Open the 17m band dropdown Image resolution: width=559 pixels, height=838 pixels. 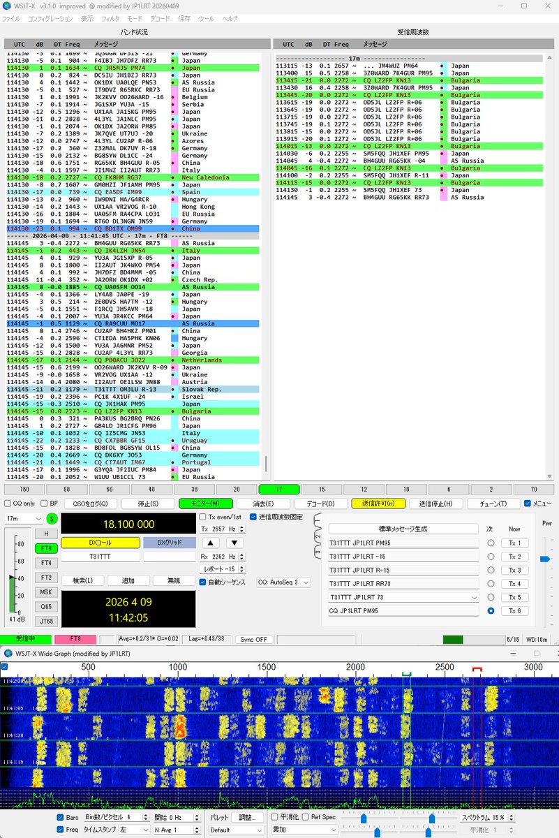tap(23, 519)
